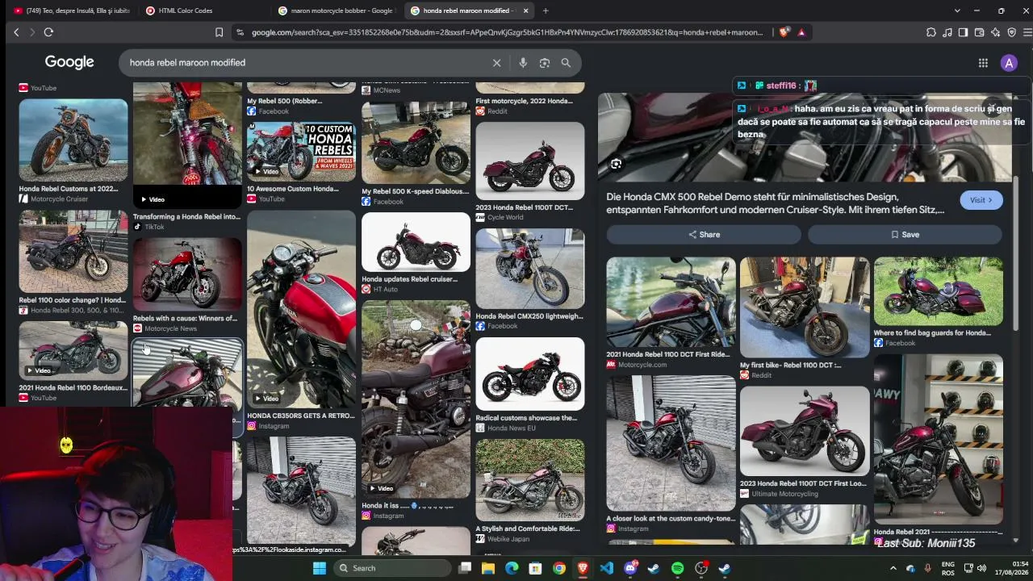Close the honda rebel maroon modified tab
The image size is (1033, 581).
coord(526,10)
